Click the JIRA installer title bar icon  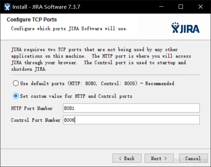[x=7, y=7]
